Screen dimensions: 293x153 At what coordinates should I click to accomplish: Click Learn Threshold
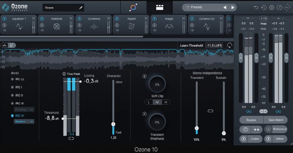pos(191,46)
